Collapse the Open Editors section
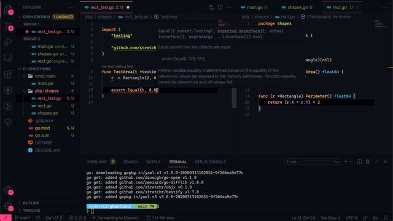 click(x=20, y=17)
